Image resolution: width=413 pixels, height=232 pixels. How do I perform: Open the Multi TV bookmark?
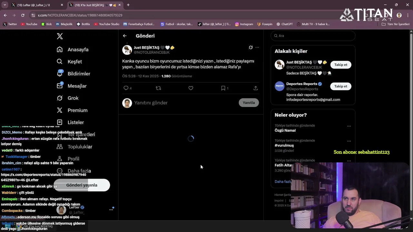313,24
